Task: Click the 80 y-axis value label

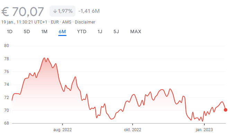Action: coord(7,46)
